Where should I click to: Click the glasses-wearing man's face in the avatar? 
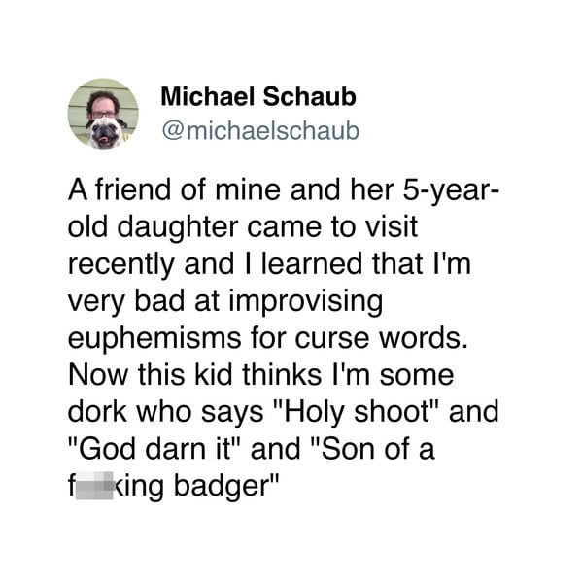tap(103, 108)
